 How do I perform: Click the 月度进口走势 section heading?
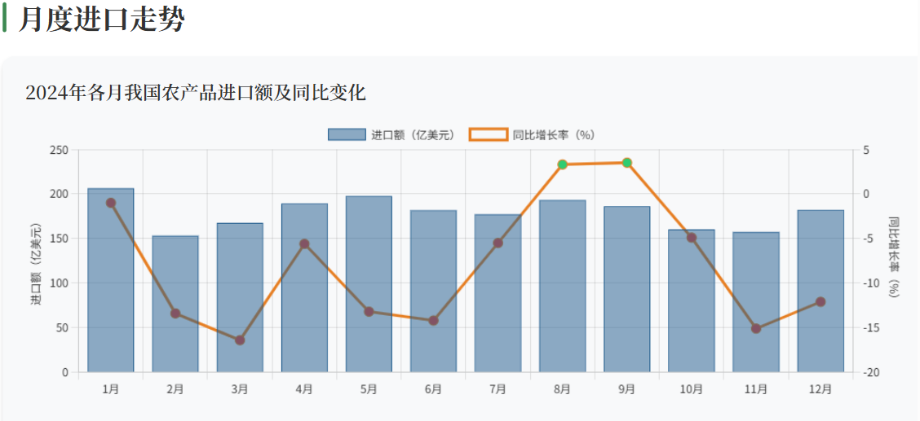[x=102, y=20]
